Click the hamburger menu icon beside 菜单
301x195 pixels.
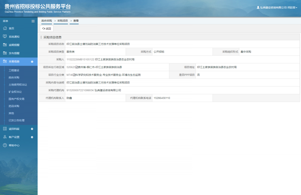[33, 21]
